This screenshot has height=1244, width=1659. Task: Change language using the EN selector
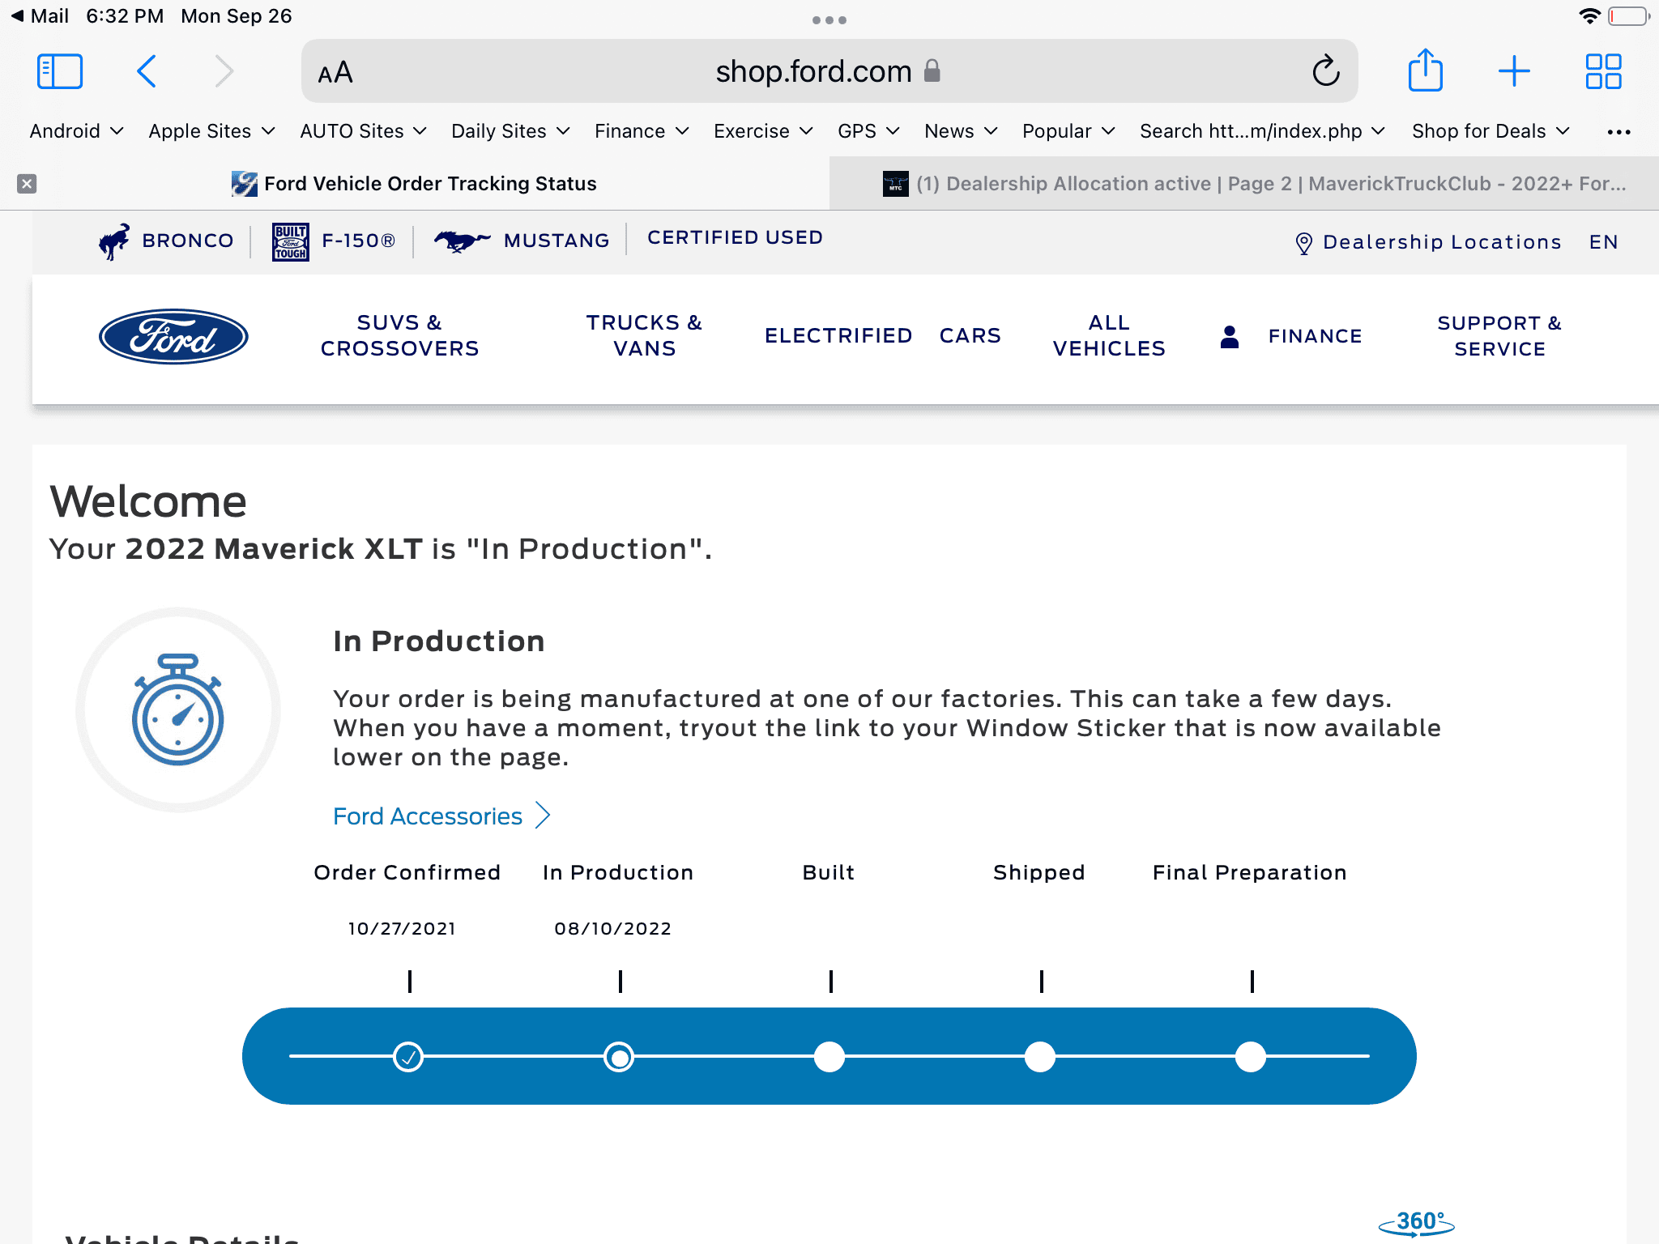1603,242
